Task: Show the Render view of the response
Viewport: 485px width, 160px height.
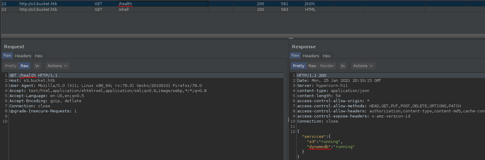Action: click(327, 66)
